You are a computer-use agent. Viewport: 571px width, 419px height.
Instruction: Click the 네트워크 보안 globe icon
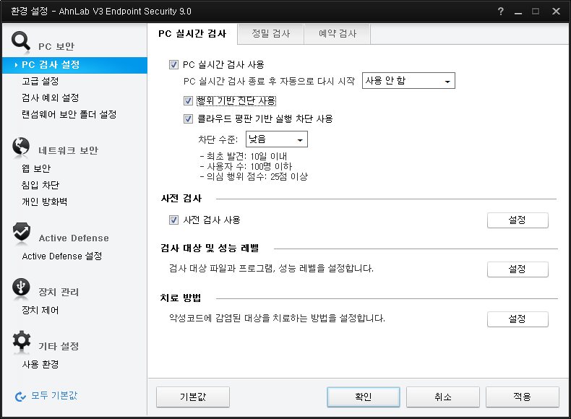(x=21, y=147)
